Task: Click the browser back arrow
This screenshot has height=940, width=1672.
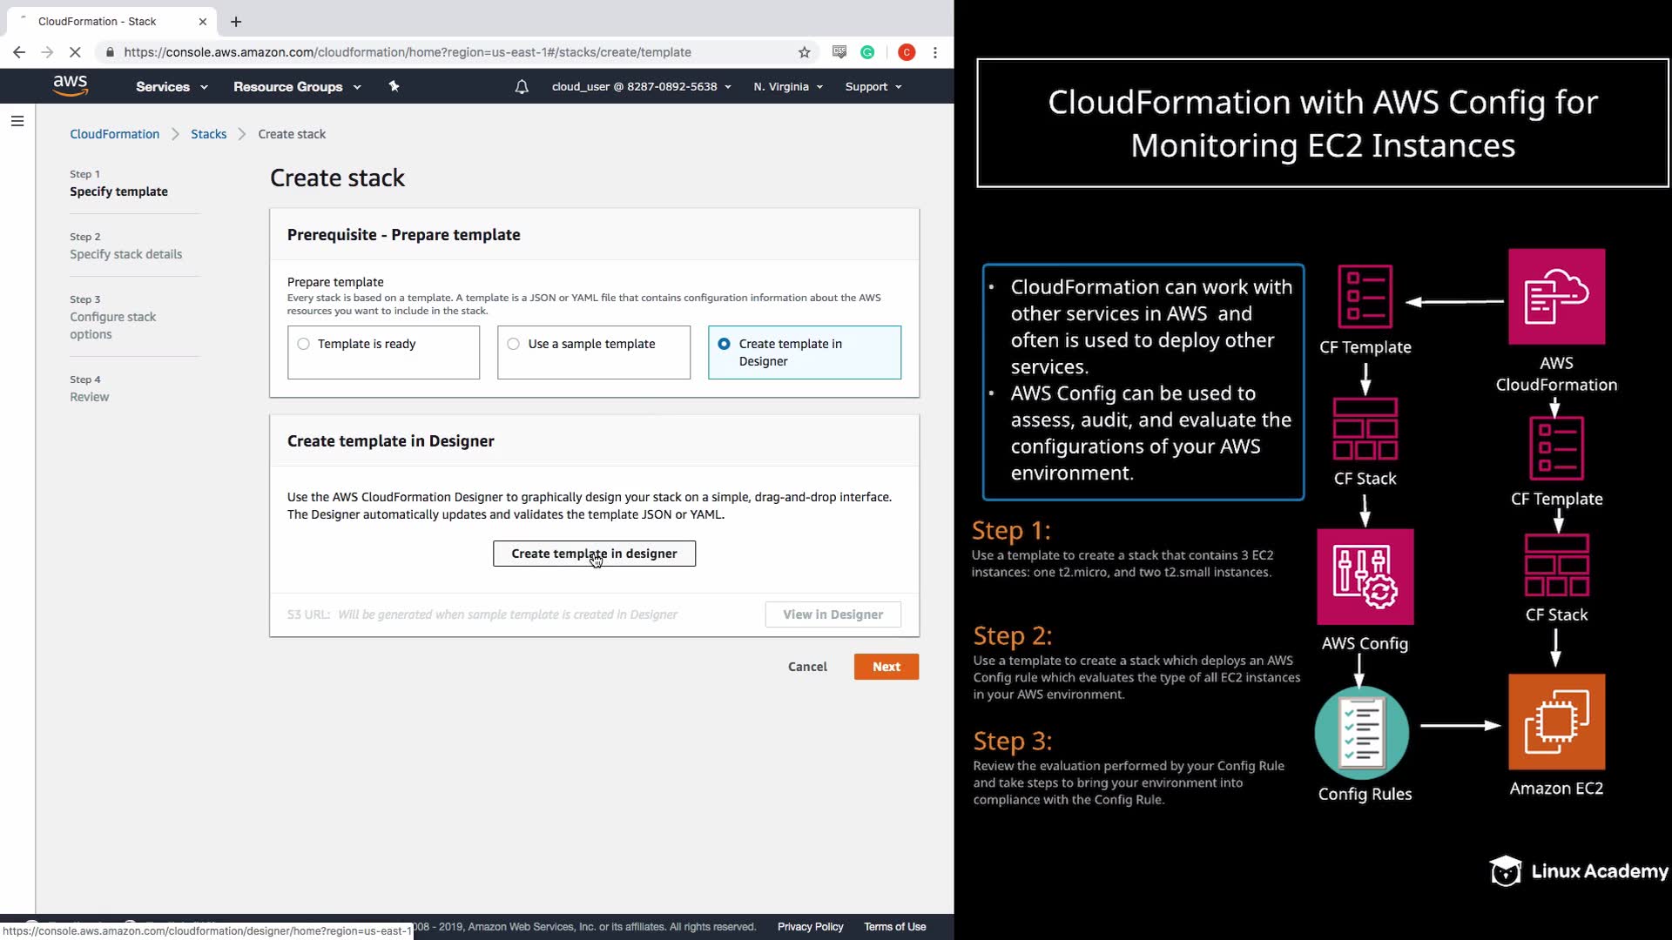Action: [19, 52]
